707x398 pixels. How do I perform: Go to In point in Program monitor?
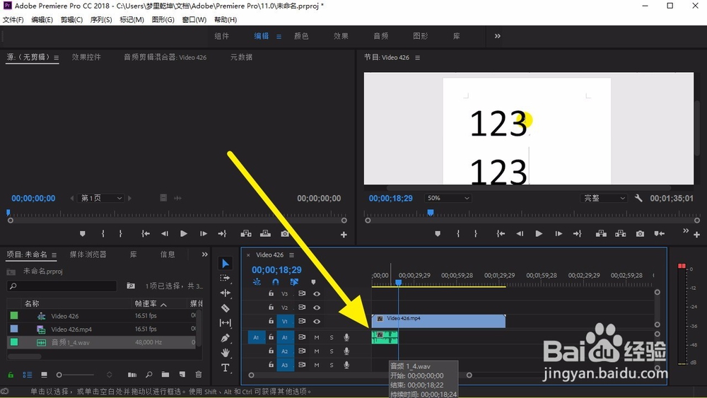tap(501, 233)
